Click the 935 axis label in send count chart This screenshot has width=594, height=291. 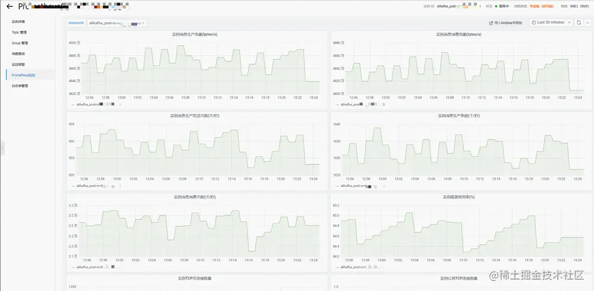72,124
